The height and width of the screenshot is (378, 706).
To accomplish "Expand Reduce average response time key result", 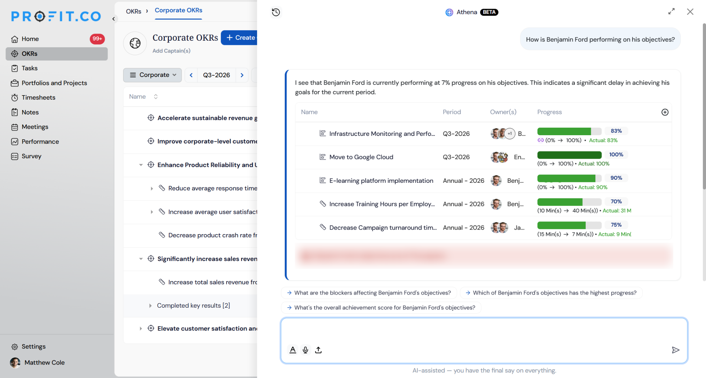I will coord(152,188).
